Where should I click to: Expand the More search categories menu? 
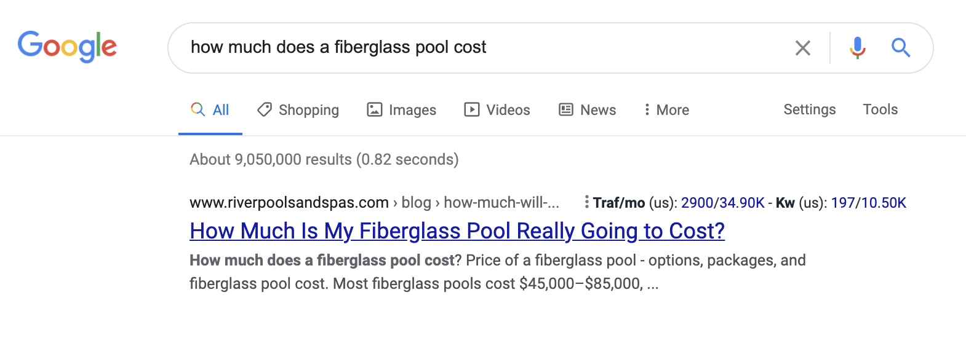click(666, 110)
